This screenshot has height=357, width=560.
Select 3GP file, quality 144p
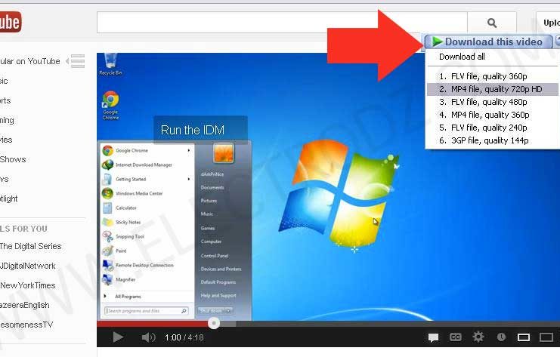484,140
